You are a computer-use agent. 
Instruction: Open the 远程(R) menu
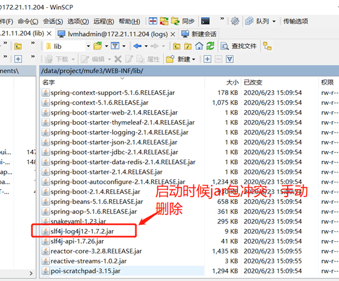point(104,21)
